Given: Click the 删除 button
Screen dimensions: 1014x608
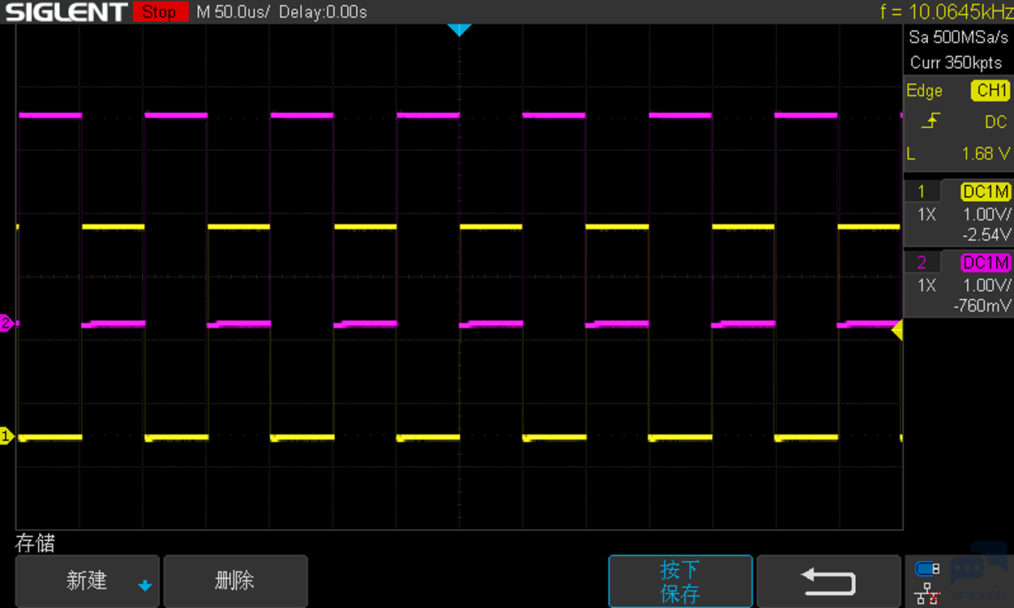Looking at the screenshot, I should coord(235,581).
